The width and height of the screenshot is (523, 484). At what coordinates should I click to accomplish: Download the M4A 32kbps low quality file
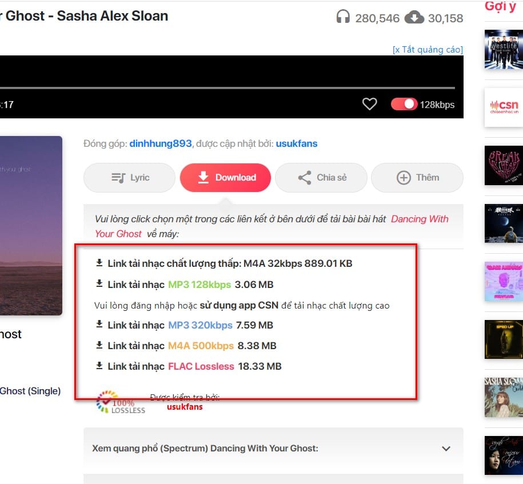pyautogui.click(x=229, y=263)
